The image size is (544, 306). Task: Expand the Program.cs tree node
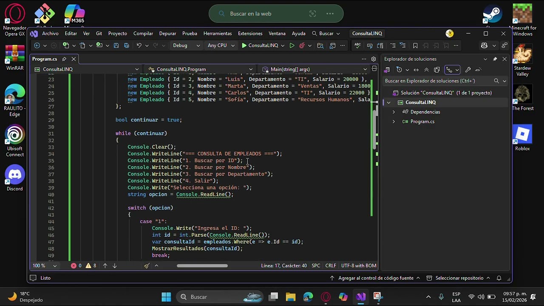pyautogui.click(x=394, y=122)
